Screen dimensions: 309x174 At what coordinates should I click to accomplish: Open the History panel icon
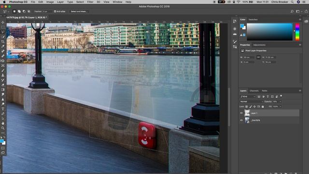click(235, 21)
